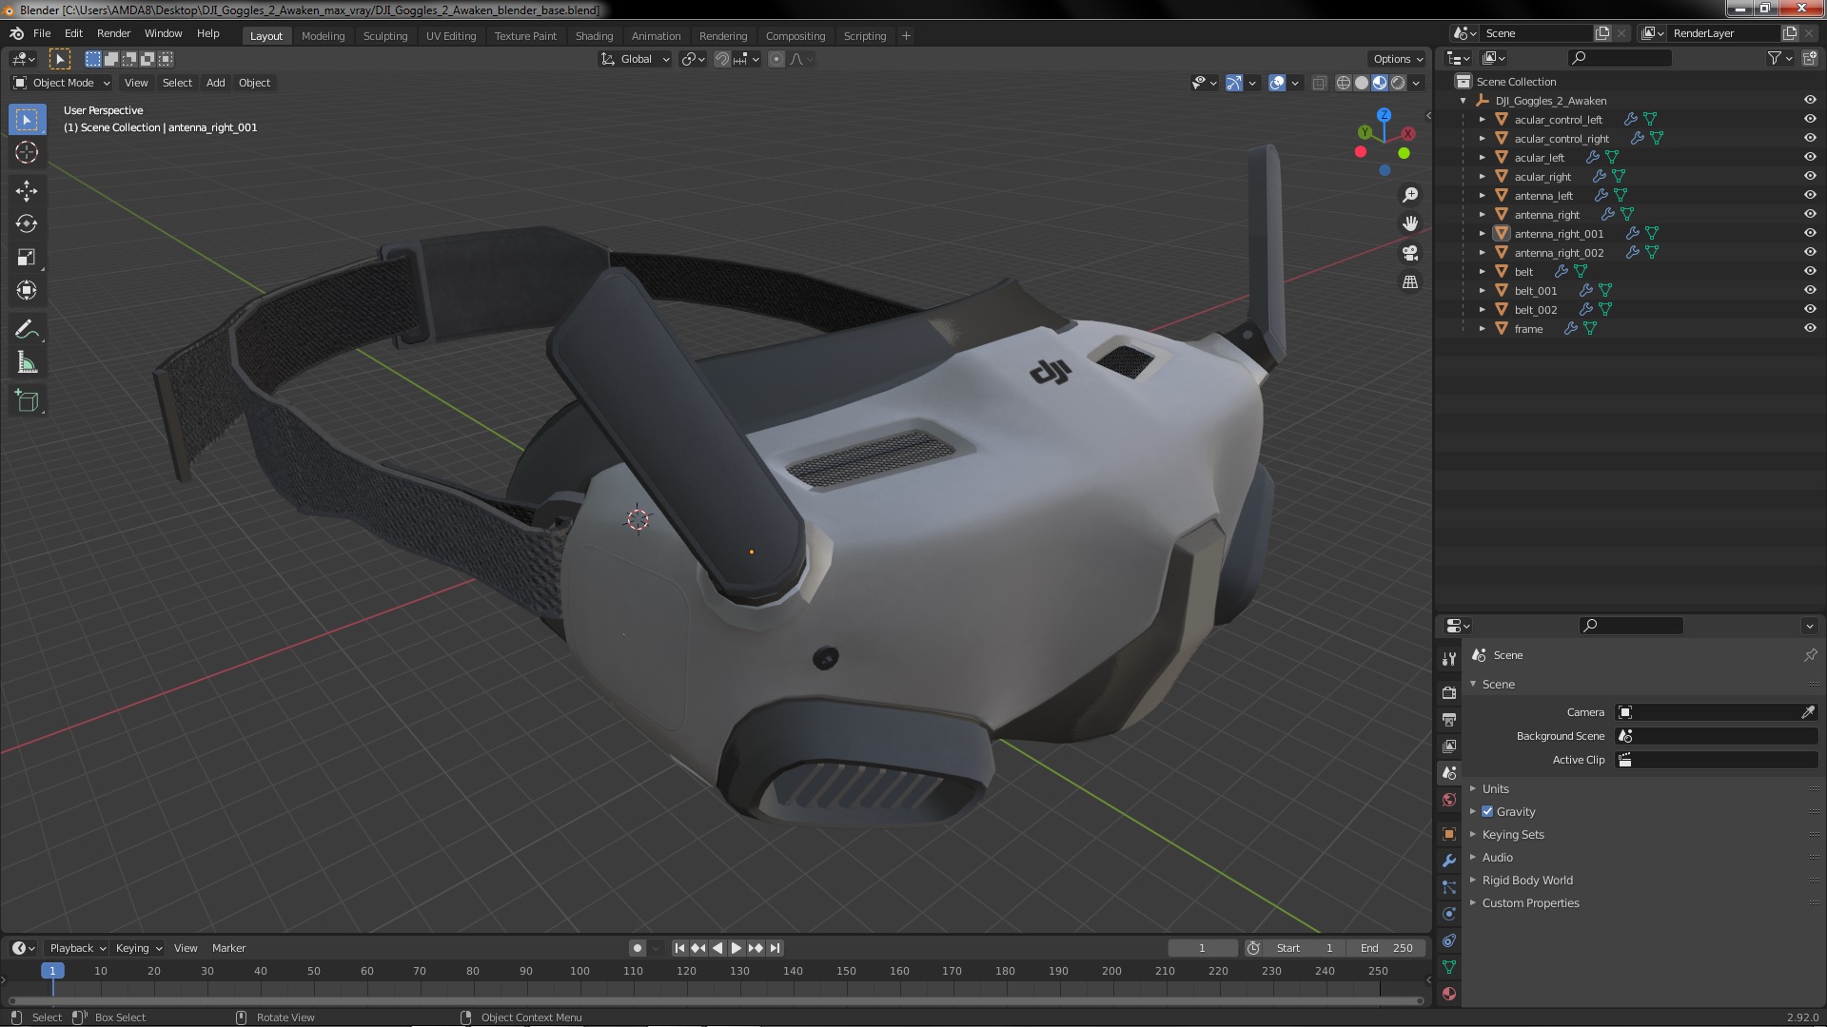Select the Transform tool

pyautogui.click(x=27, y=290)
